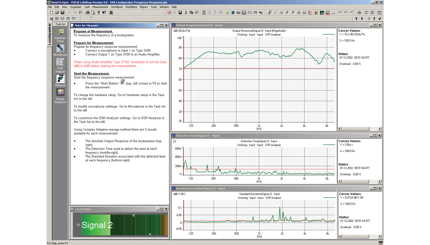Click the f(x) function toolbar icon
430x245 pixels.
[x=239, y=13]
